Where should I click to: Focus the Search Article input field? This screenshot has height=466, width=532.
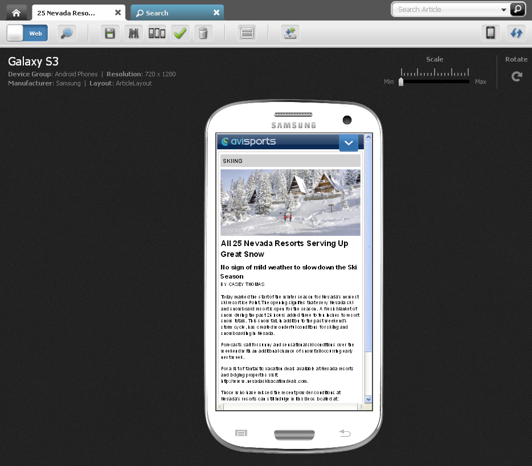click(446, 10)
